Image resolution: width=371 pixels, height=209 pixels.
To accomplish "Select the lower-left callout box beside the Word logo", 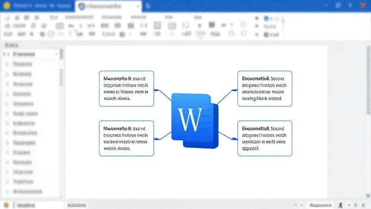I will (126, 138).
